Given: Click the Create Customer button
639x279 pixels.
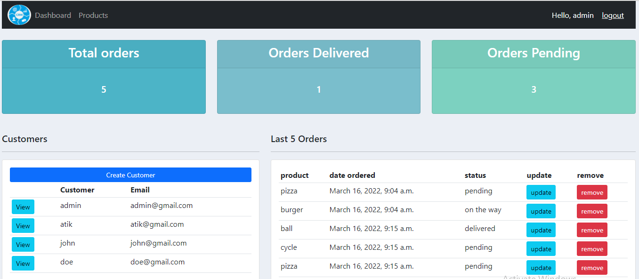Looking at the screenshot, I should click(130, 175).
